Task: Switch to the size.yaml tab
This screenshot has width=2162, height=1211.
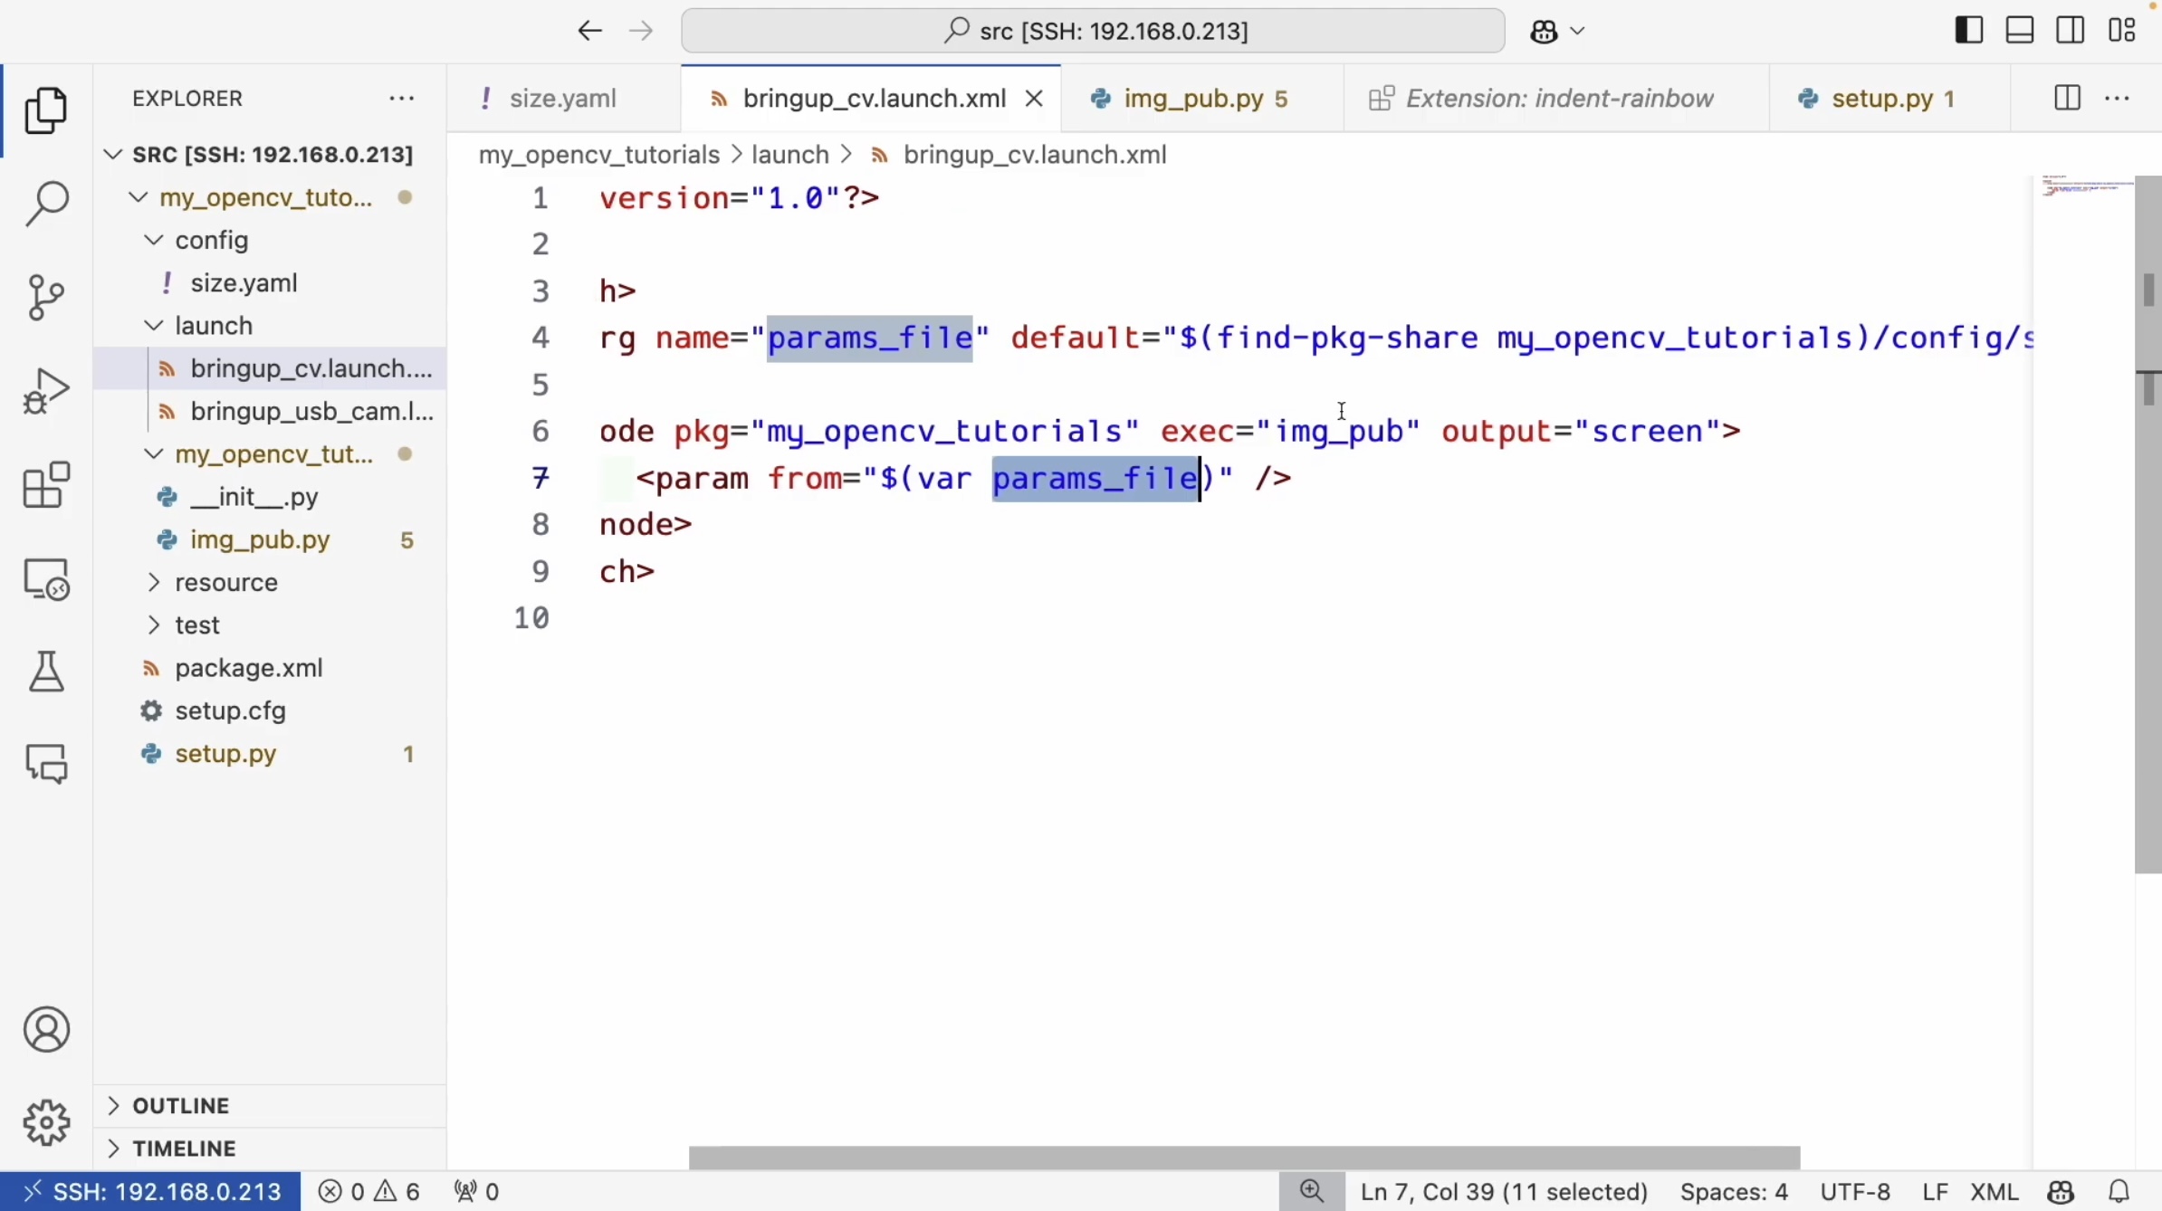Action: click(x=562, y=98)
